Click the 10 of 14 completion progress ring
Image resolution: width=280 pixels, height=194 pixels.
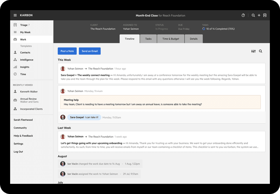204,29
